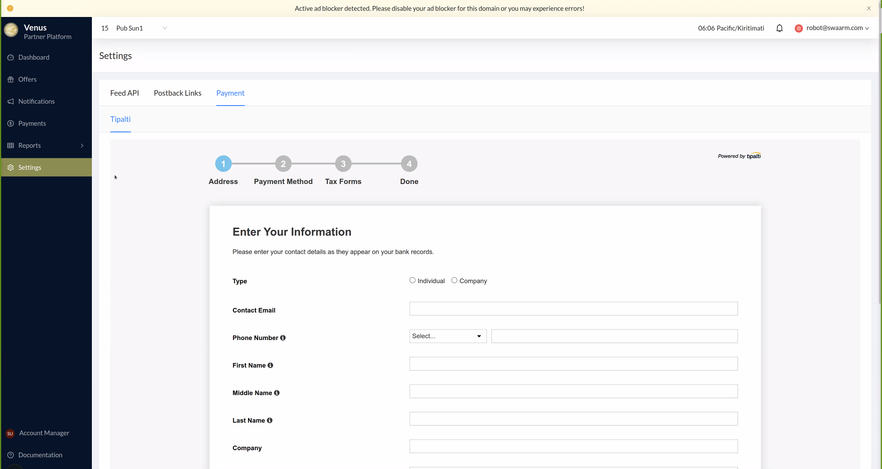Click step 2 Payment Method circle
The image size is (882, 469).
pos(283,164)
